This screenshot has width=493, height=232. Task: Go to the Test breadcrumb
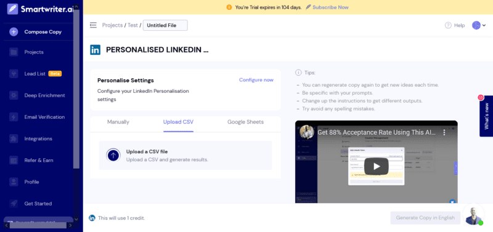[132, 25]
